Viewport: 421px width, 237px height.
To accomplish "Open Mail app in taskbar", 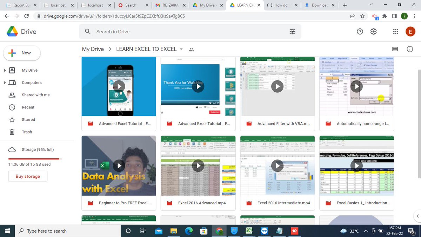I will click(x=158, y=231).
